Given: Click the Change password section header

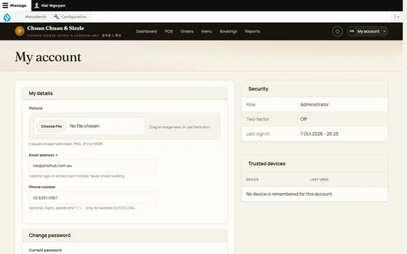Looking at the screenshot, I should pyautogui.click(x=125, y=235).
